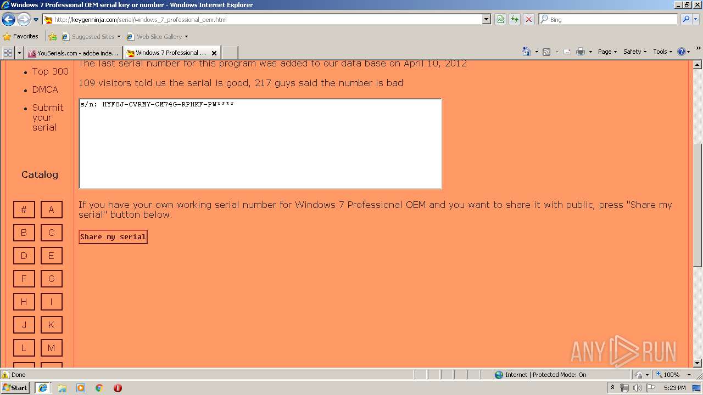Open the Help question mark icon

coord(682,52)
